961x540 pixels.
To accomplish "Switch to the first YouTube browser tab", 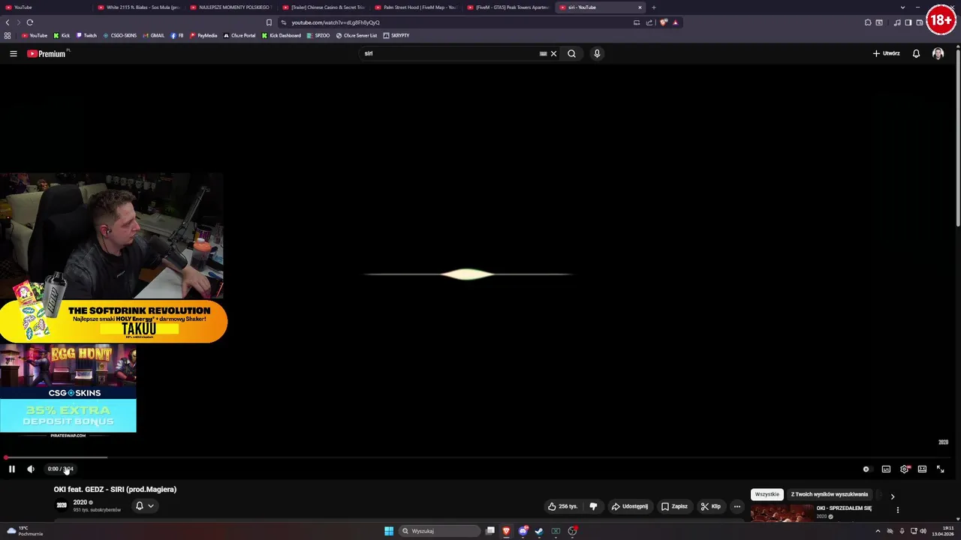I will pyautogui.click(x=45, y=7).
